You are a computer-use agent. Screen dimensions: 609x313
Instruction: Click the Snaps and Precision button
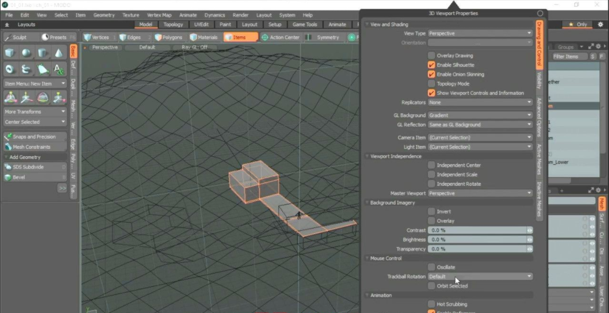coord(34,137)
